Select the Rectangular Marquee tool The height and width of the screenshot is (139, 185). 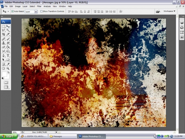[3, 26]
